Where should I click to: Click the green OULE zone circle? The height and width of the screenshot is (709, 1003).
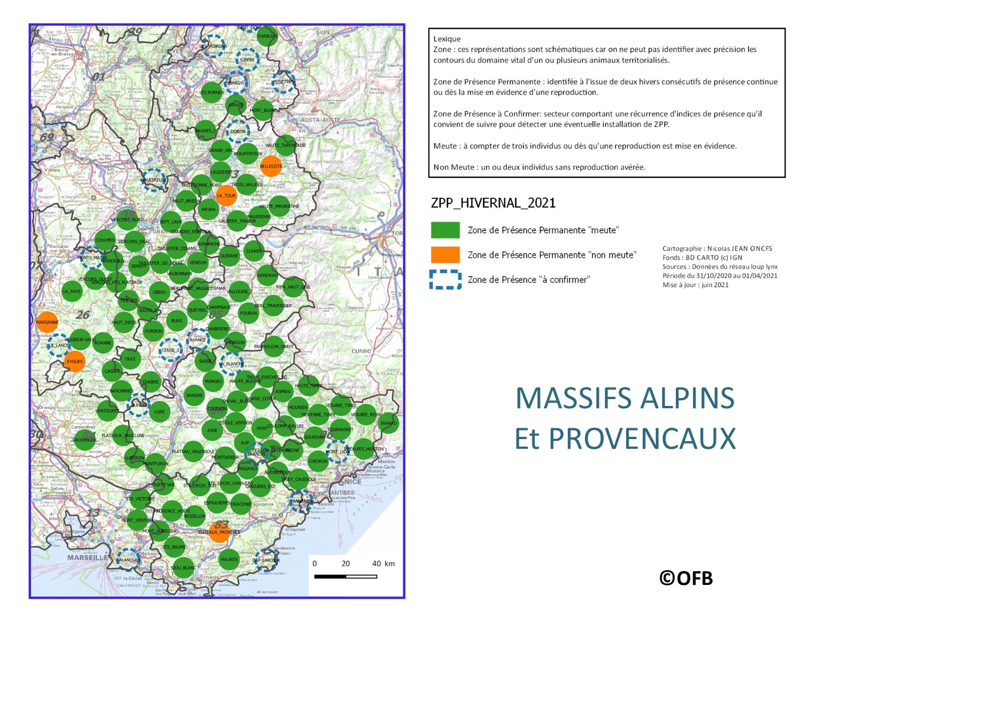point(130,359)
